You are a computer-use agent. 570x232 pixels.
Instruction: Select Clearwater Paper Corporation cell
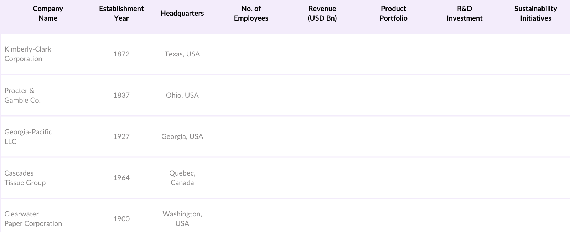pyautogui.click(x=33, y=219)
